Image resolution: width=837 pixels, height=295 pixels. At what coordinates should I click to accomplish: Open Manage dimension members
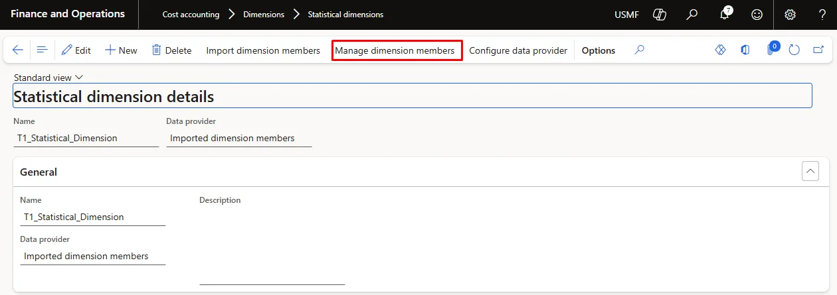tap(395, 50)
